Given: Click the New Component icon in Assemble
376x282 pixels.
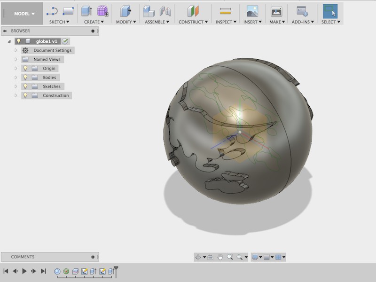Looking at the screenshot, I should [x=149, y=11].
